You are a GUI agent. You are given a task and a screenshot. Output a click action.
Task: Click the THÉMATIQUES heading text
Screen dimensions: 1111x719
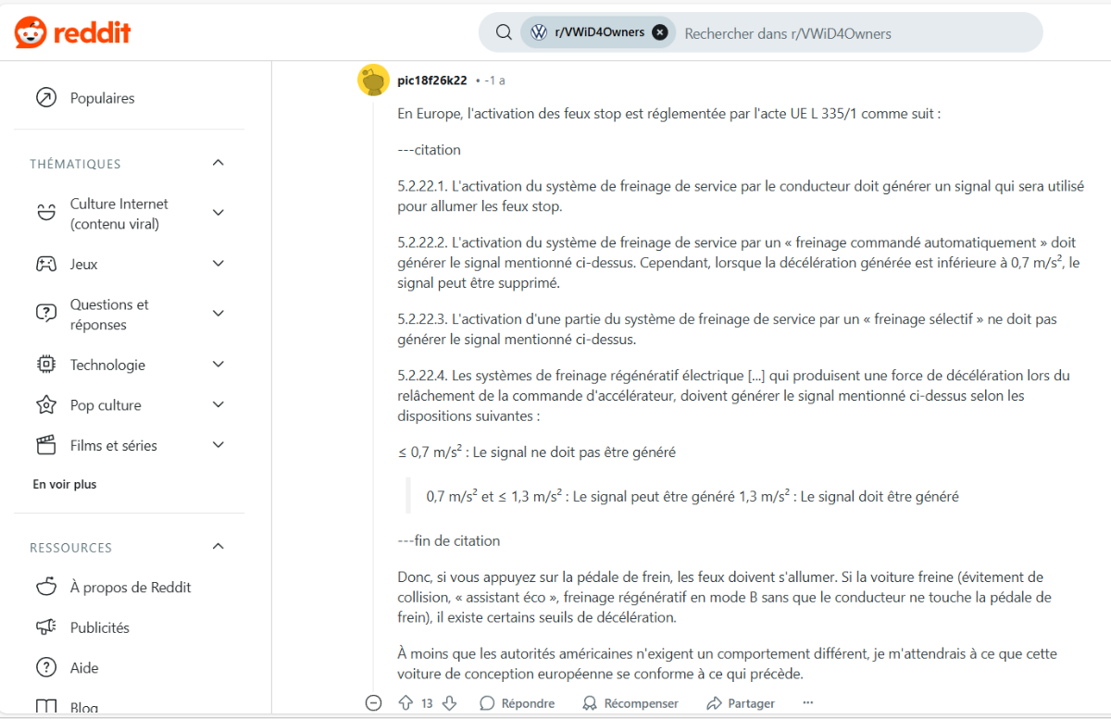click(x=75, y=164)
